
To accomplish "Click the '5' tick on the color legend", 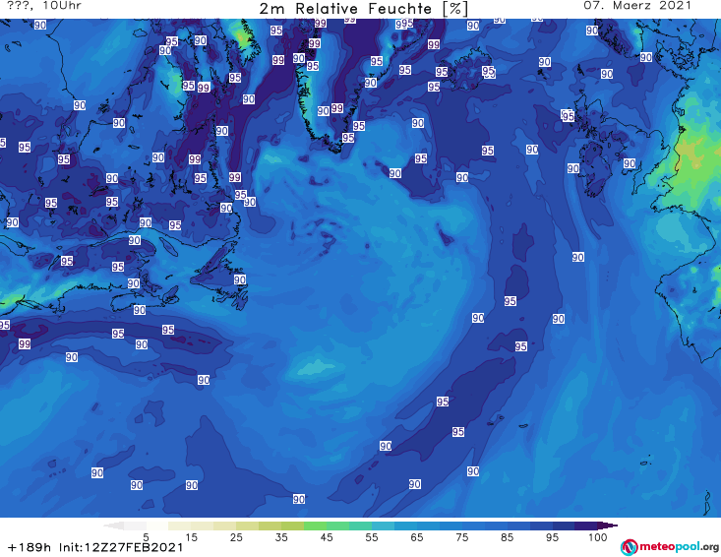I will click(x=146, y=537).
